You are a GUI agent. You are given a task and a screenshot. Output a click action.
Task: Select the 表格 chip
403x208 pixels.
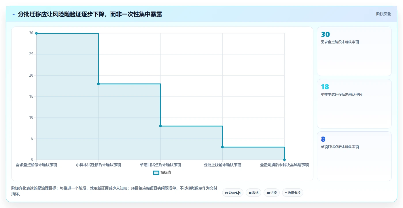click(253, 193)
